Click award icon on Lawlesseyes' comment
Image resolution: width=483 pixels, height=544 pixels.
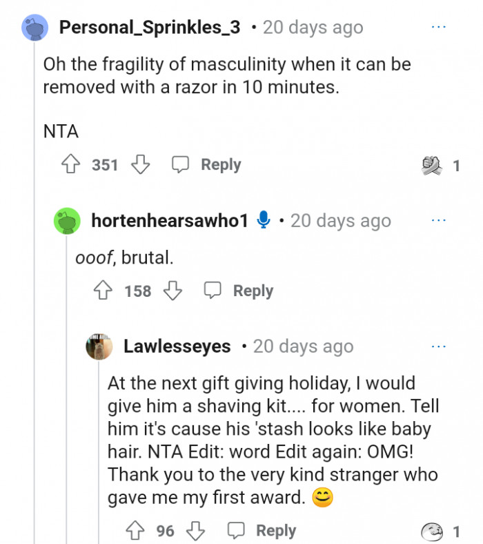coord(433,531)
